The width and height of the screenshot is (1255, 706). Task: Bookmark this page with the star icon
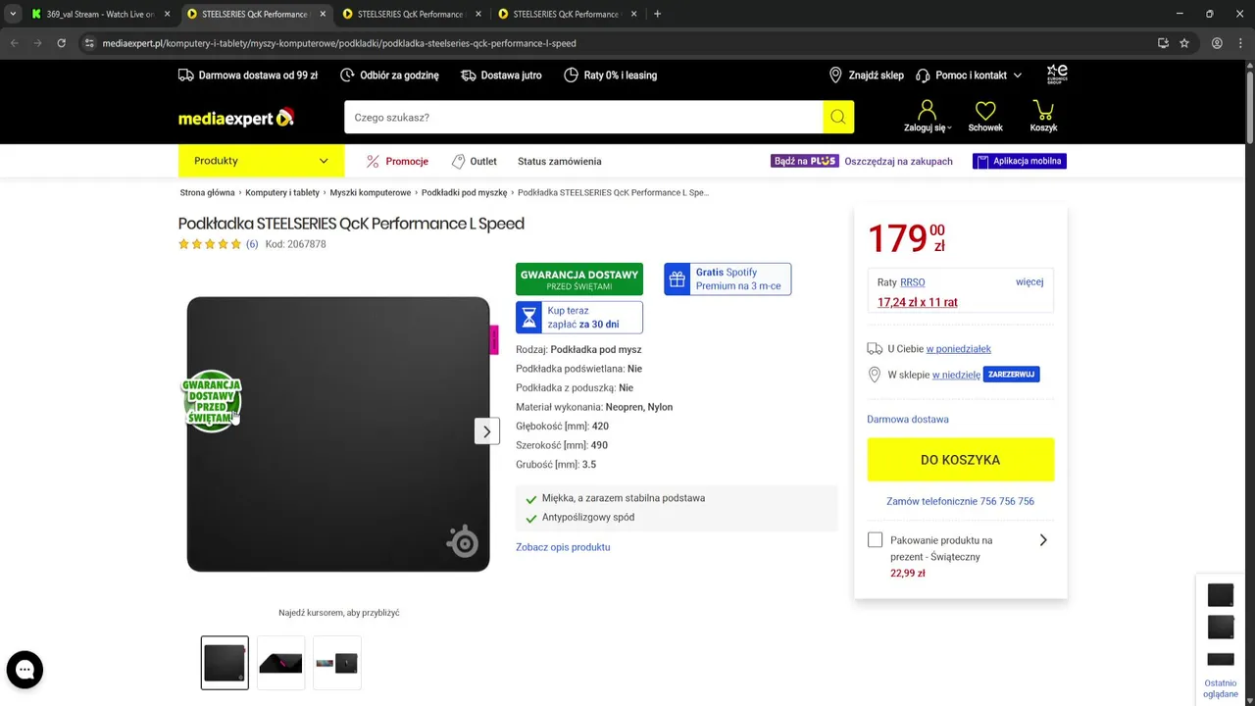1184,43
